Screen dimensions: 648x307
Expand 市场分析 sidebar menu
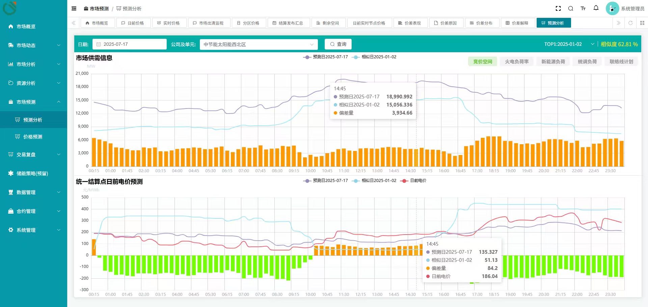(x=34, y=64)
